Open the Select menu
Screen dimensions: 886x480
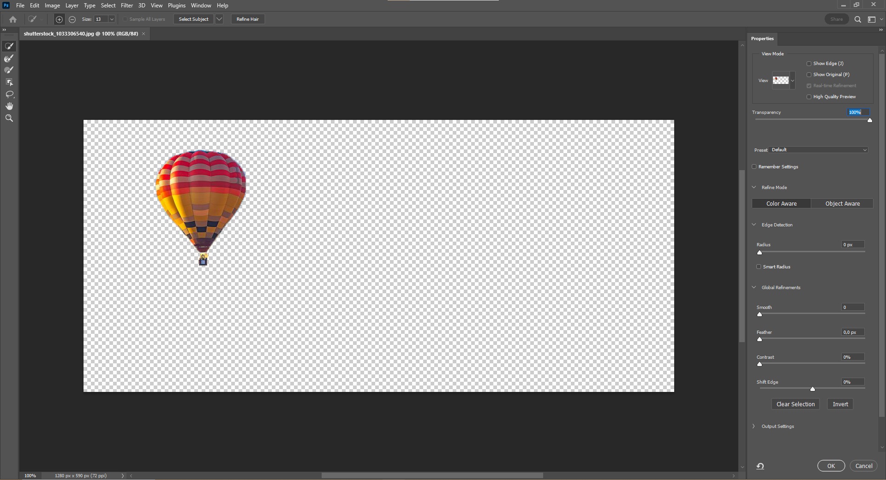coord(108,6)
